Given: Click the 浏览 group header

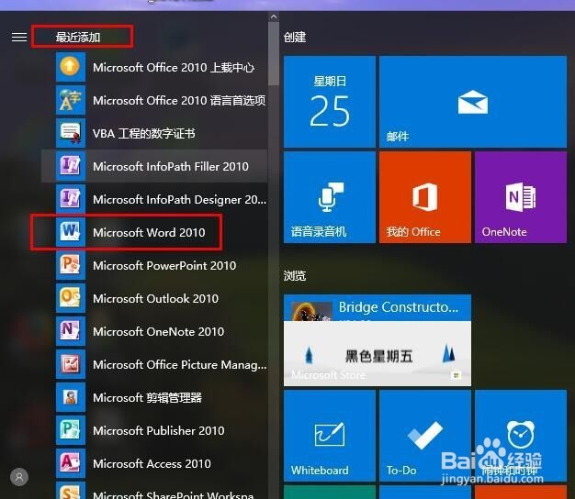Looking at the screenshot, I should (295, 275).
